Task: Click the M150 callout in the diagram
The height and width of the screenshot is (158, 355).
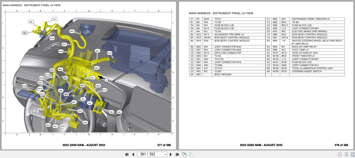Action: point(41,78)
